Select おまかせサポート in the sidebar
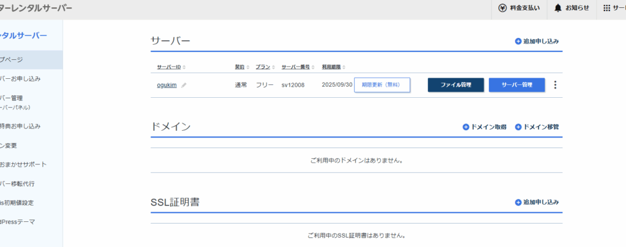The width and height of the screenshot is (626, 247). click(x=24, y=164)
